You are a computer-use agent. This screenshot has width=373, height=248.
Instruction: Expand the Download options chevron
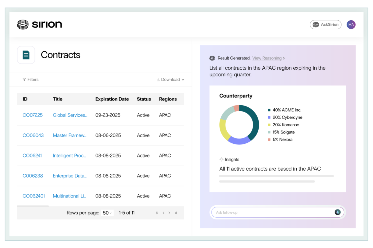coord(183,79)
